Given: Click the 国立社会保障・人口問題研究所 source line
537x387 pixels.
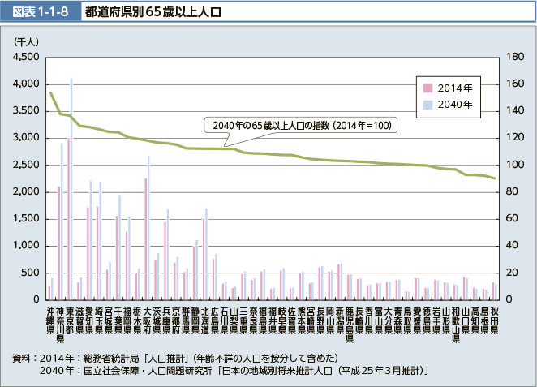Looking at the screenshot, I should pyautogui.click(x=235, y=371).
